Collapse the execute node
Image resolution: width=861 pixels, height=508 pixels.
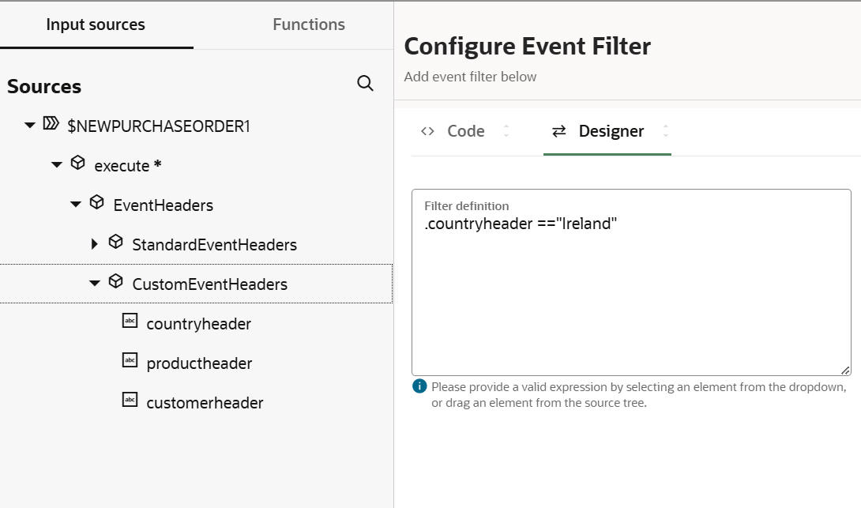[x=56, y=164]
